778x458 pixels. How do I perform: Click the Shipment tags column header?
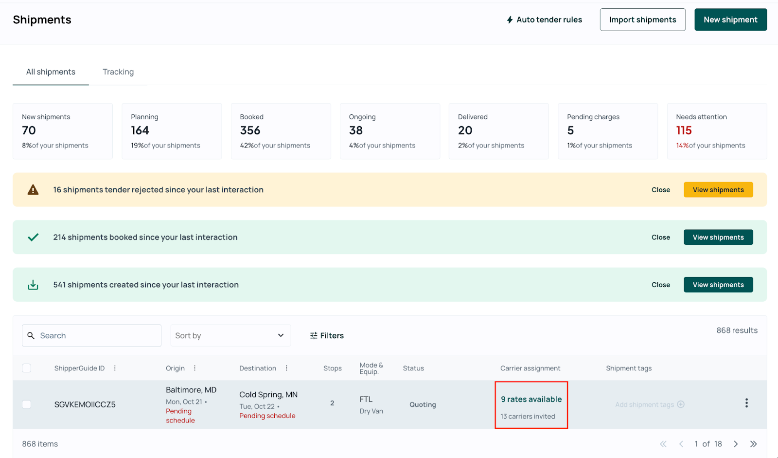(629, 368)
